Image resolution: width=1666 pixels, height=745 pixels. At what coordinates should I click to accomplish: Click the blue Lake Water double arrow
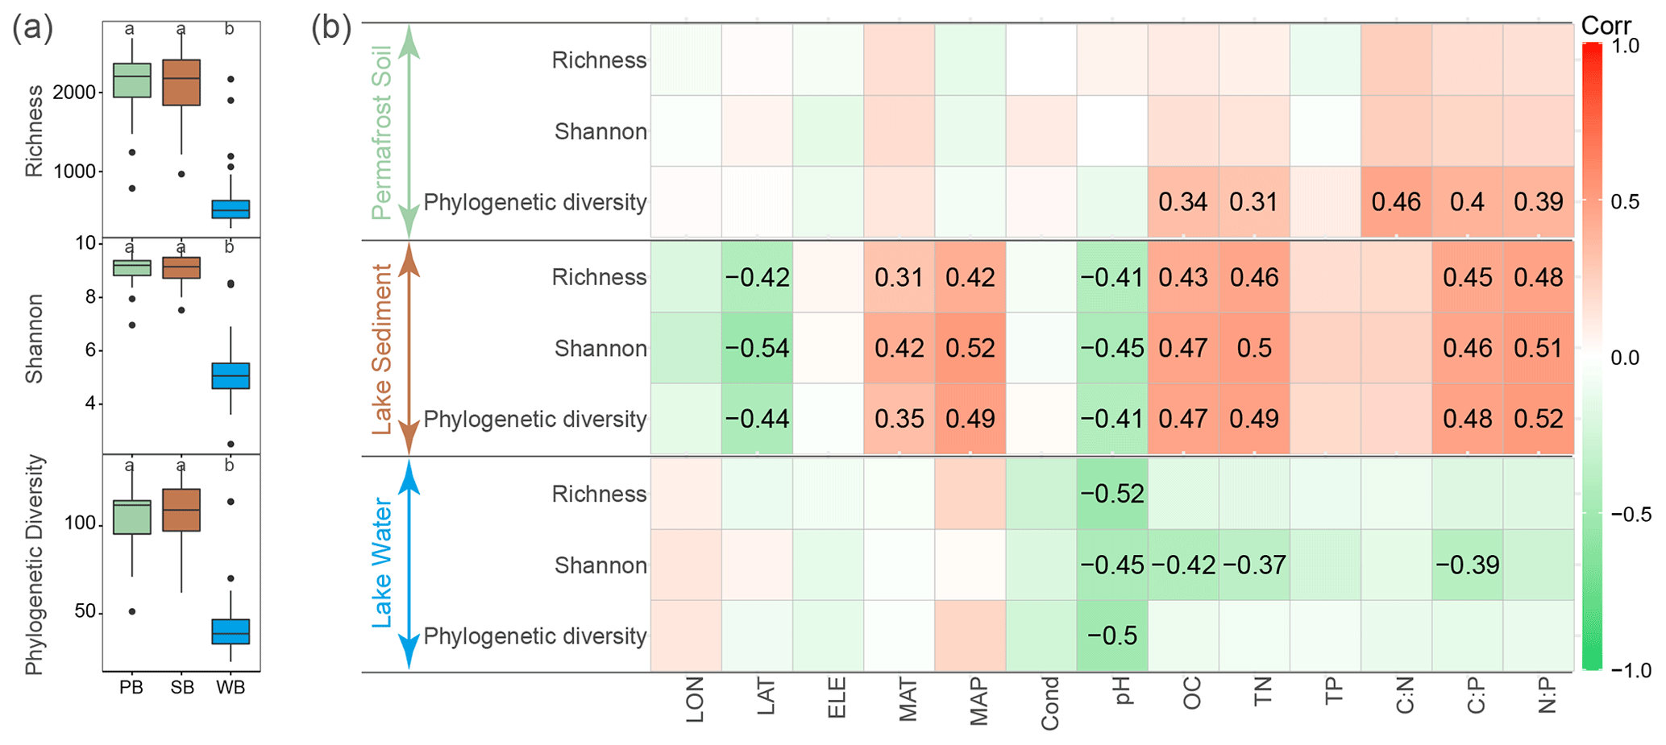[x=409, y=565]
